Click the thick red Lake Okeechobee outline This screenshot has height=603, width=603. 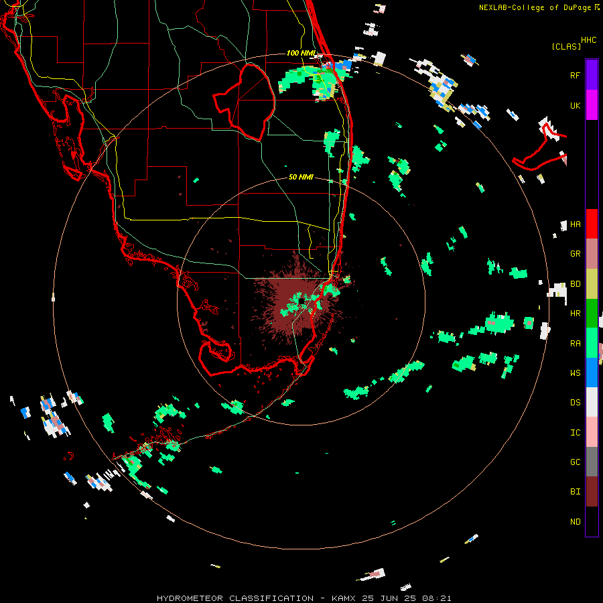pos(244,102)
